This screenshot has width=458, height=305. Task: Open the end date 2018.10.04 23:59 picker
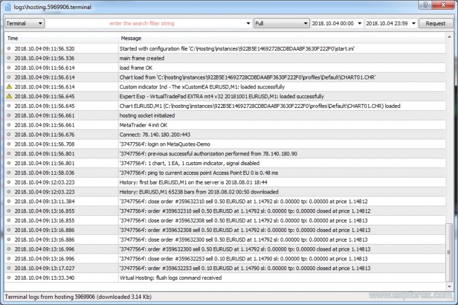click(413, 23)
